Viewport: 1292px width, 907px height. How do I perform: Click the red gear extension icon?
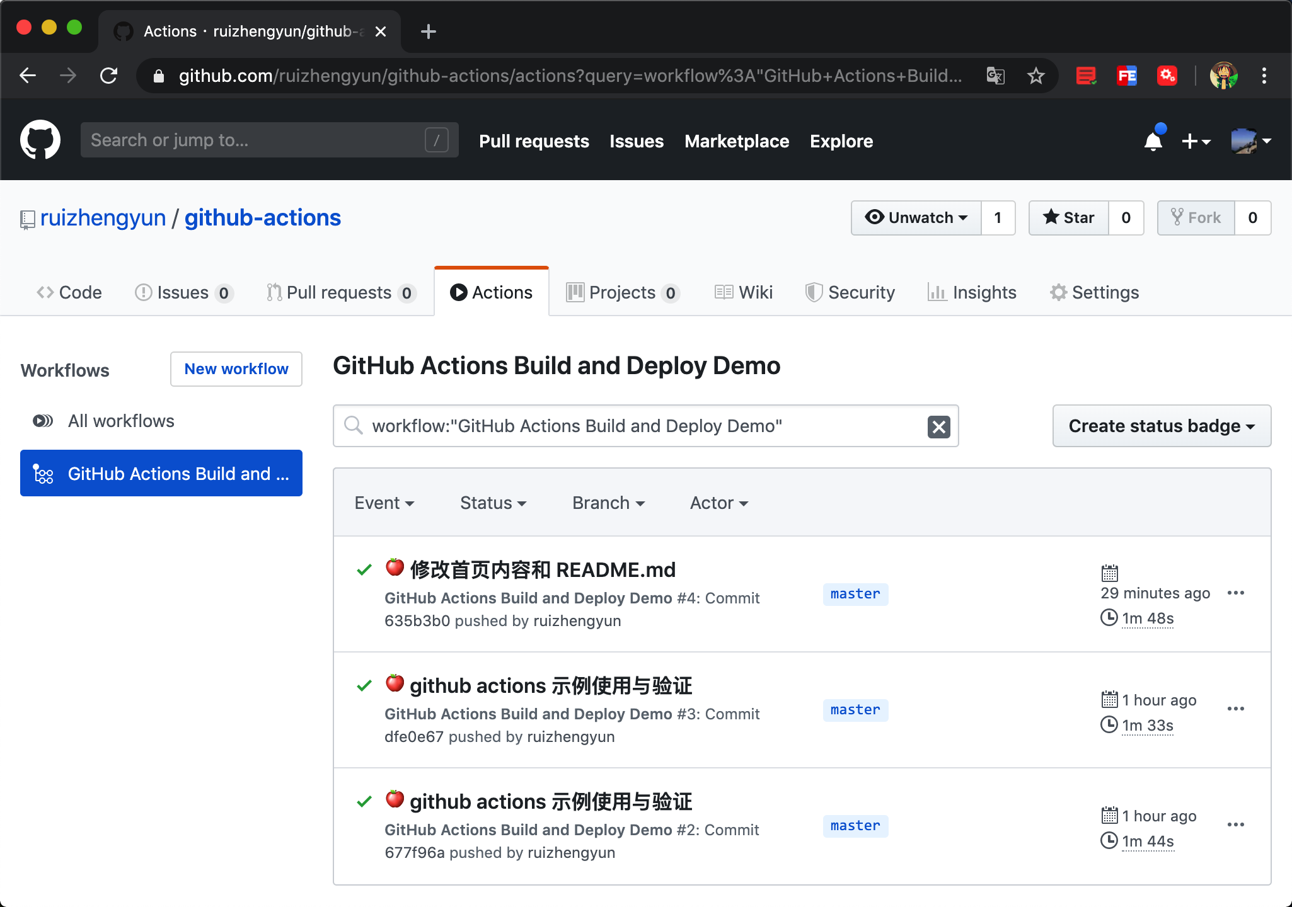(x=1167, y=76)
